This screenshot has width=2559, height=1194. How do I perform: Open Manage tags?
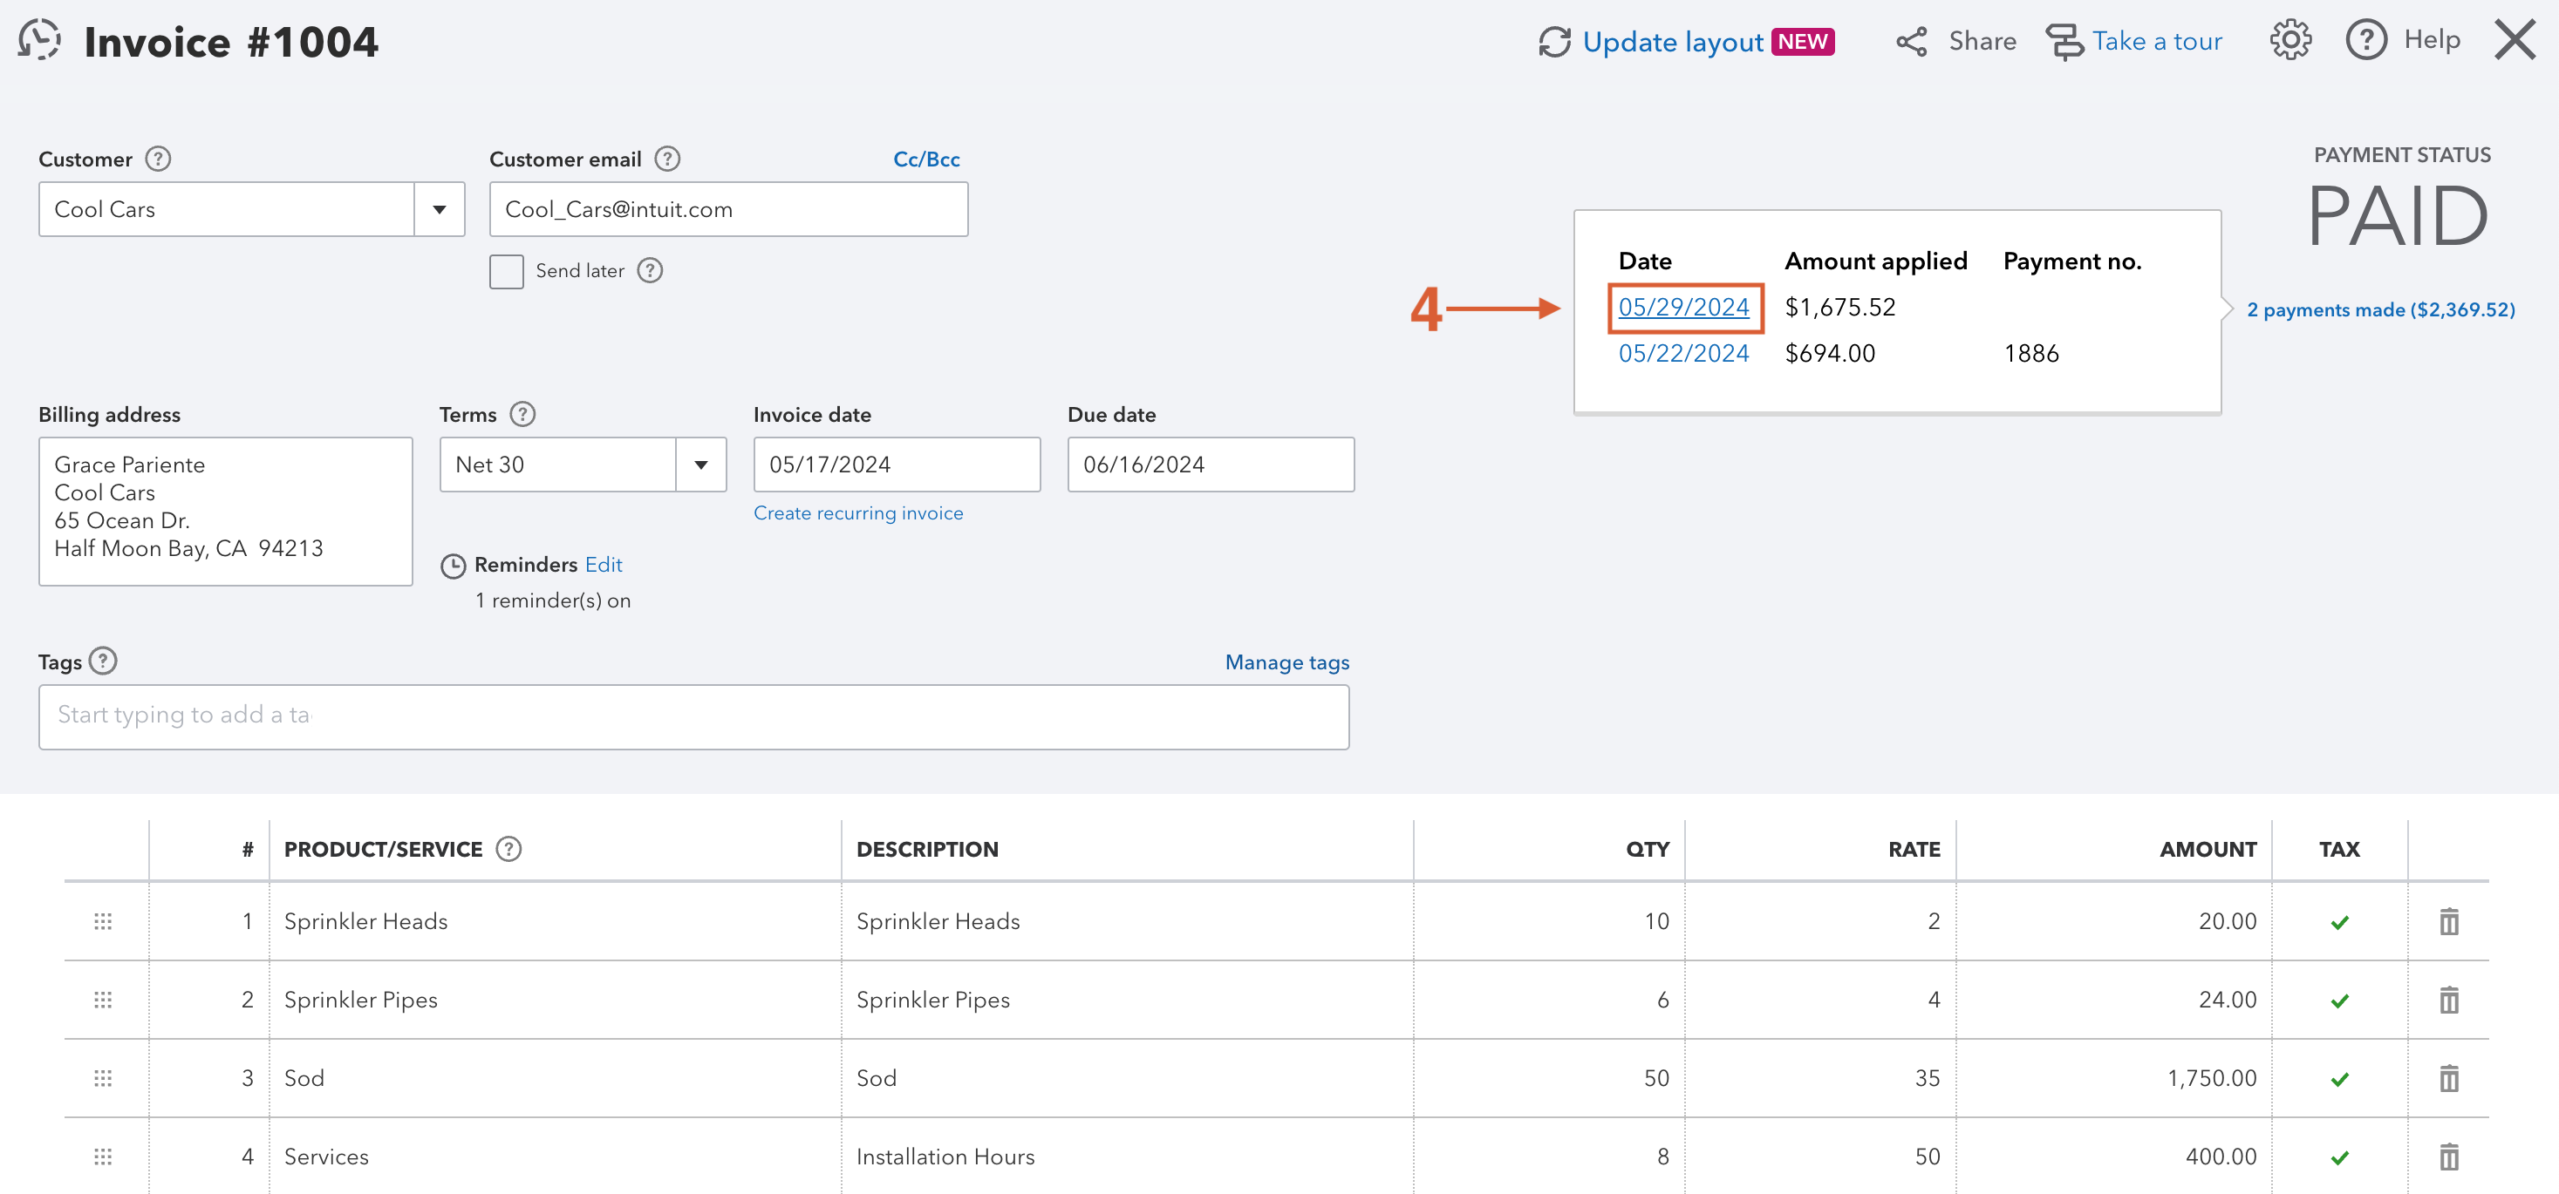pos(1286,661)
